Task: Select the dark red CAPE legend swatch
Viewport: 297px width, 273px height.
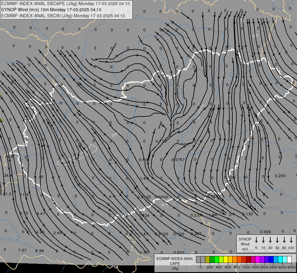Action: pyautogui.click(x=248, y=259)
